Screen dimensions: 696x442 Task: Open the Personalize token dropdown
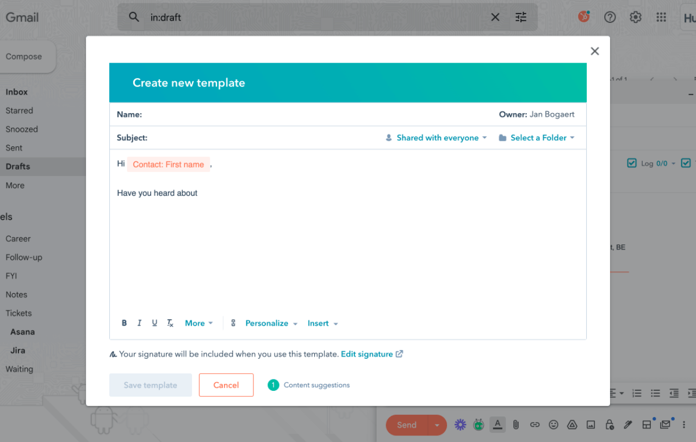[x=271, y=323]
